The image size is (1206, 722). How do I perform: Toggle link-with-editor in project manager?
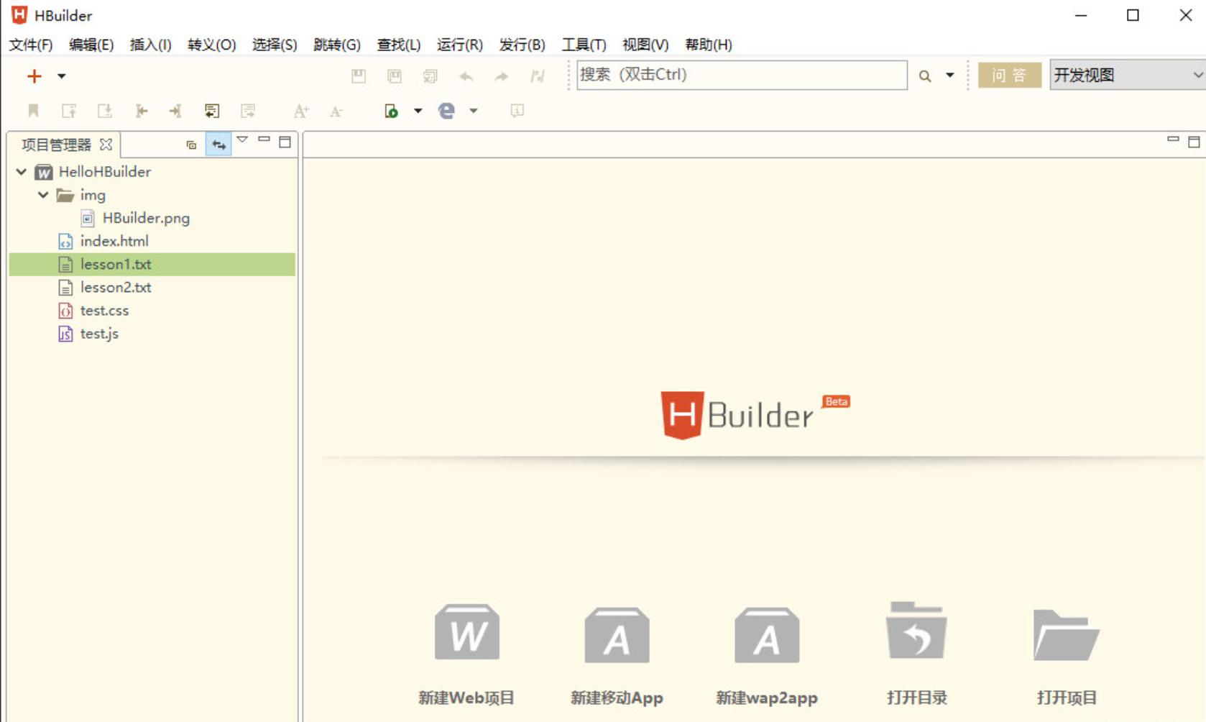click(x=218, y=144)
